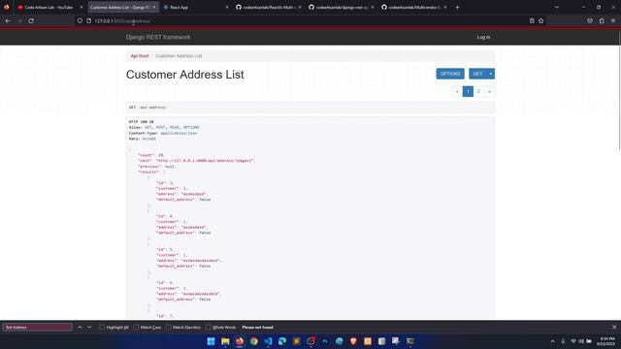The height and width of the screenshot is (349, 621).
Task: Open the Windows Start menu
Action: coord(212,341)
